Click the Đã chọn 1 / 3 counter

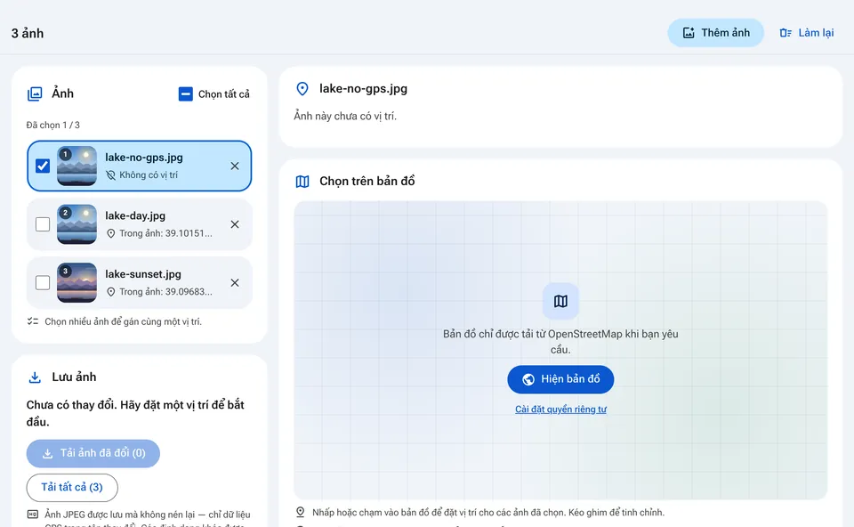(52, 125)
